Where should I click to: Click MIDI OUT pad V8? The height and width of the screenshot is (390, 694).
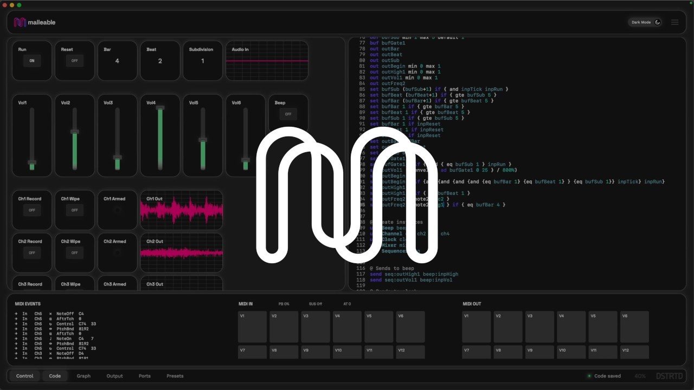pyautogui.click(x=508, y=352)
